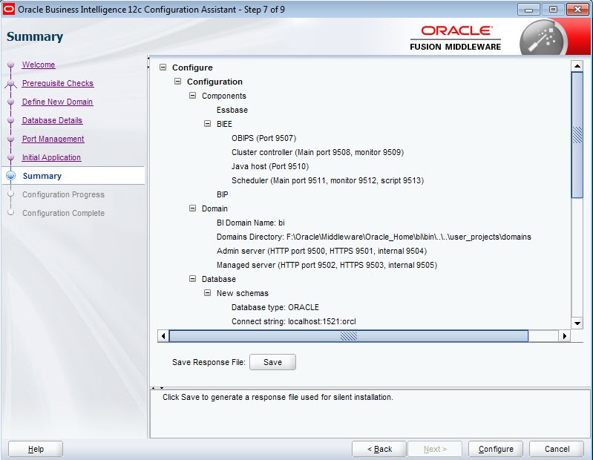593x460 pixels.
Task: Minimize the Configuration Assistant window
Action: tap(528, 10)
